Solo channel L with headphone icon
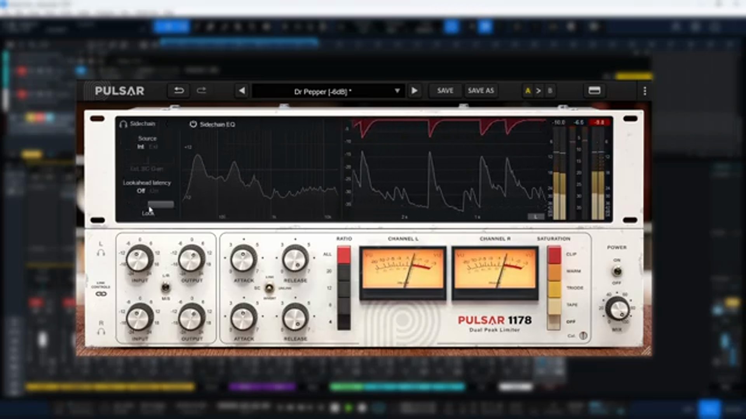Screen dimensions: 746x419 101,253
